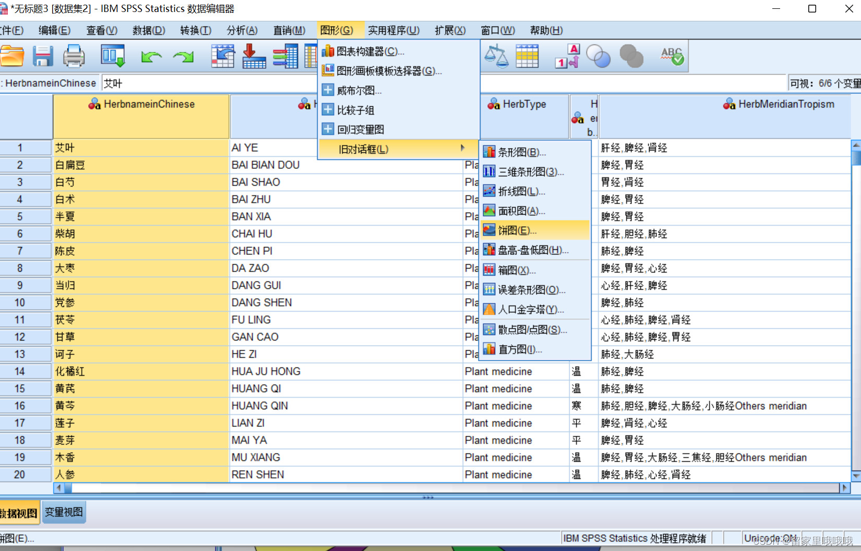This screenshot has width=861, height=551.
Task: Click the Open data folder icon
Action: click(x=11, y=56)
